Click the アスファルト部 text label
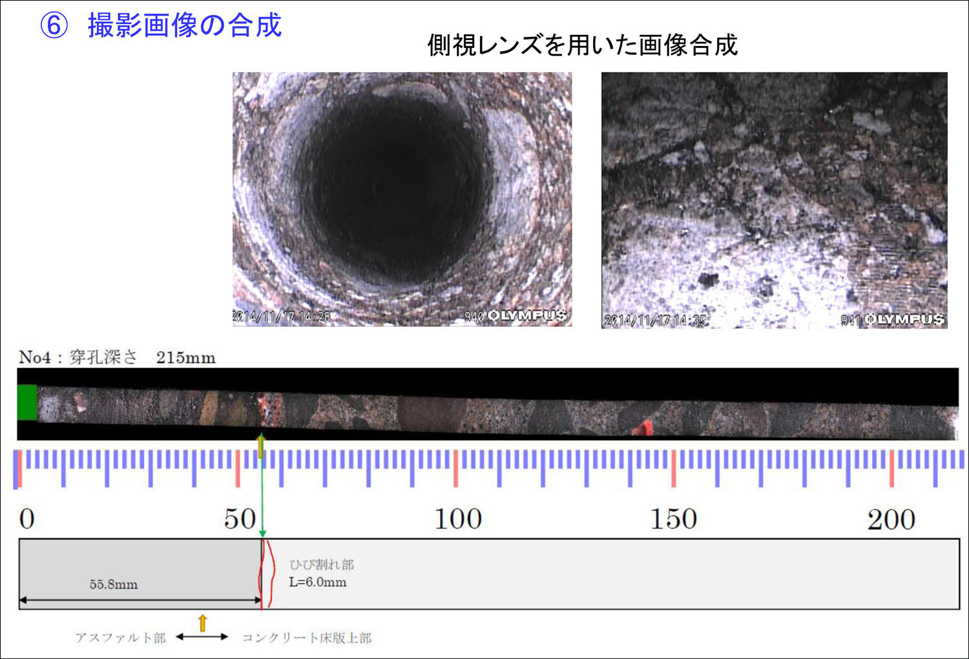 click(121, 638)
